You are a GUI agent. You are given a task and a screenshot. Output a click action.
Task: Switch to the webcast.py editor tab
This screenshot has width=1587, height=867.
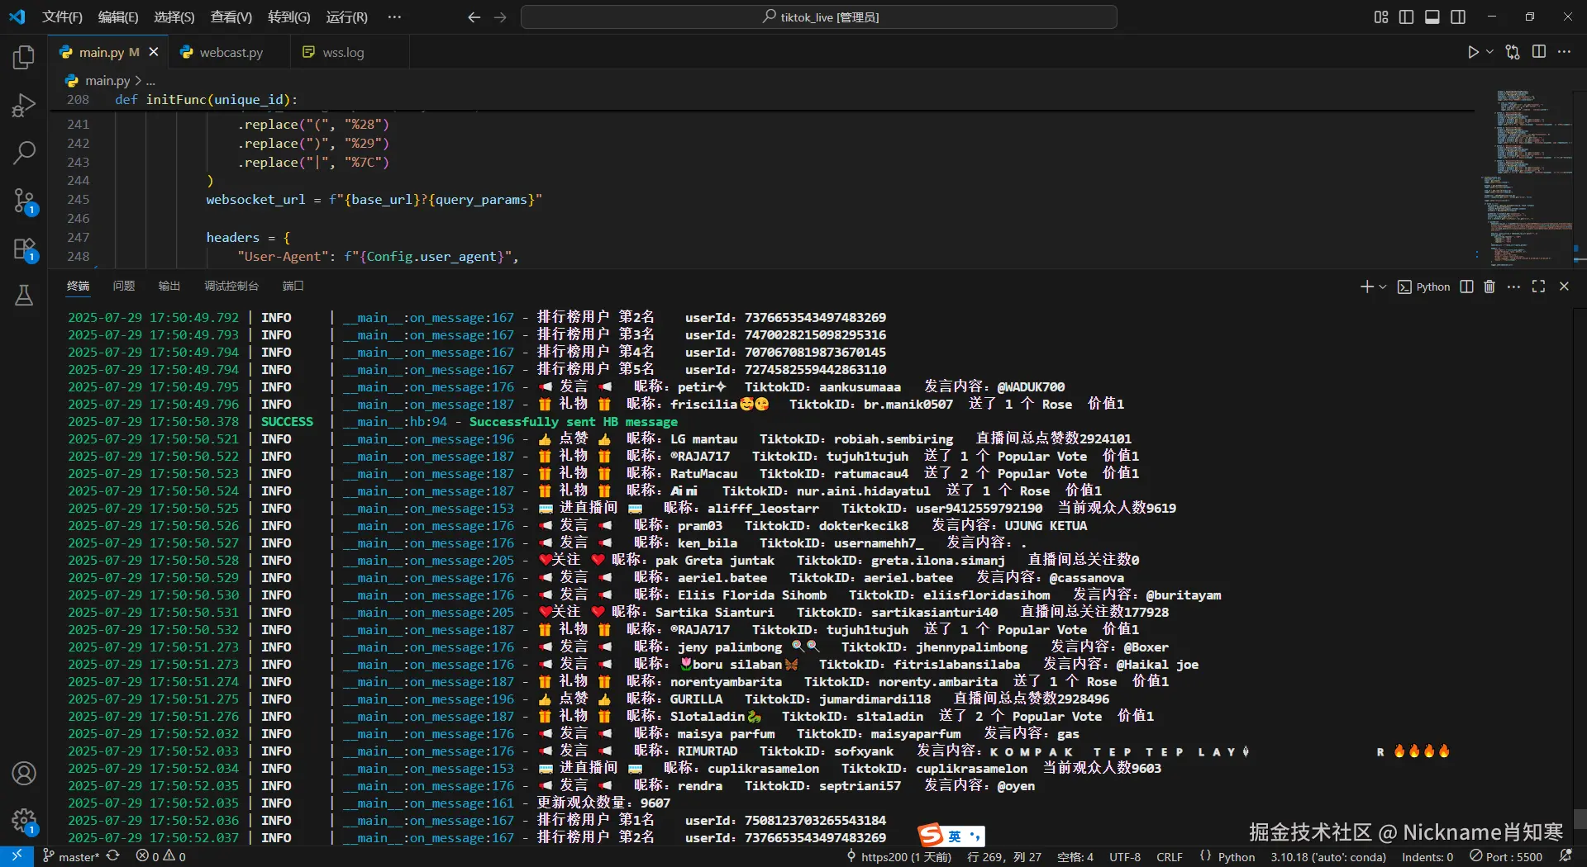point(231,53)
